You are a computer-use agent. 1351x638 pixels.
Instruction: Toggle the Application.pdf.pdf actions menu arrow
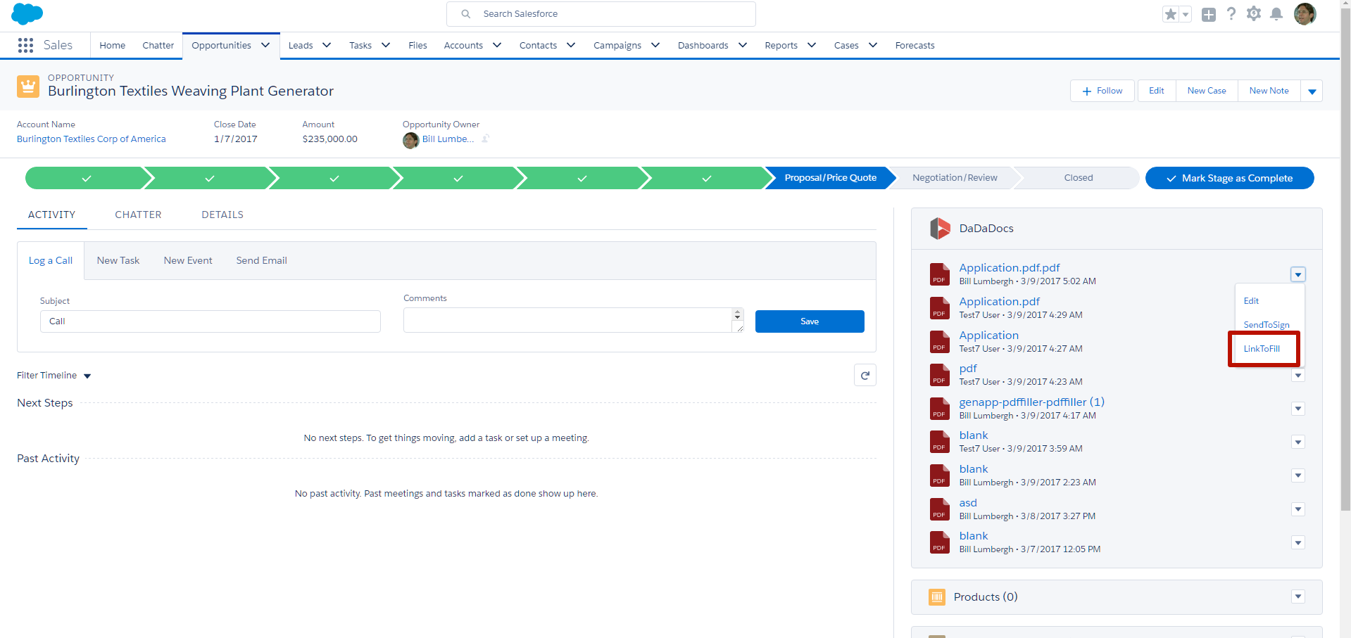[1298, 274]
